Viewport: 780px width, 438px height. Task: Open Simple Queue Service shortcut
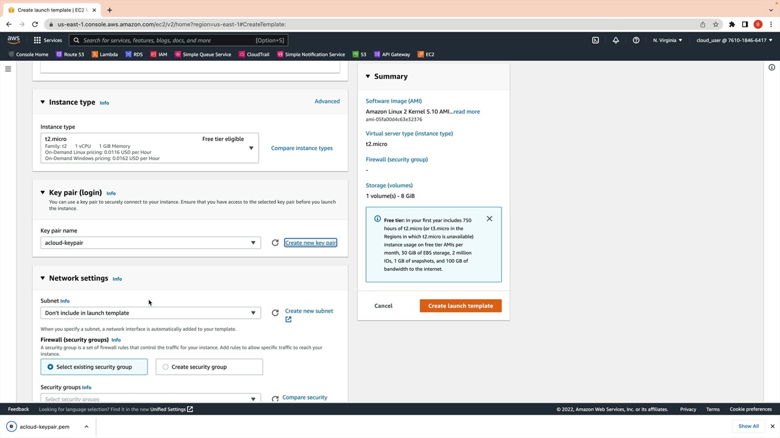point(203,54)
